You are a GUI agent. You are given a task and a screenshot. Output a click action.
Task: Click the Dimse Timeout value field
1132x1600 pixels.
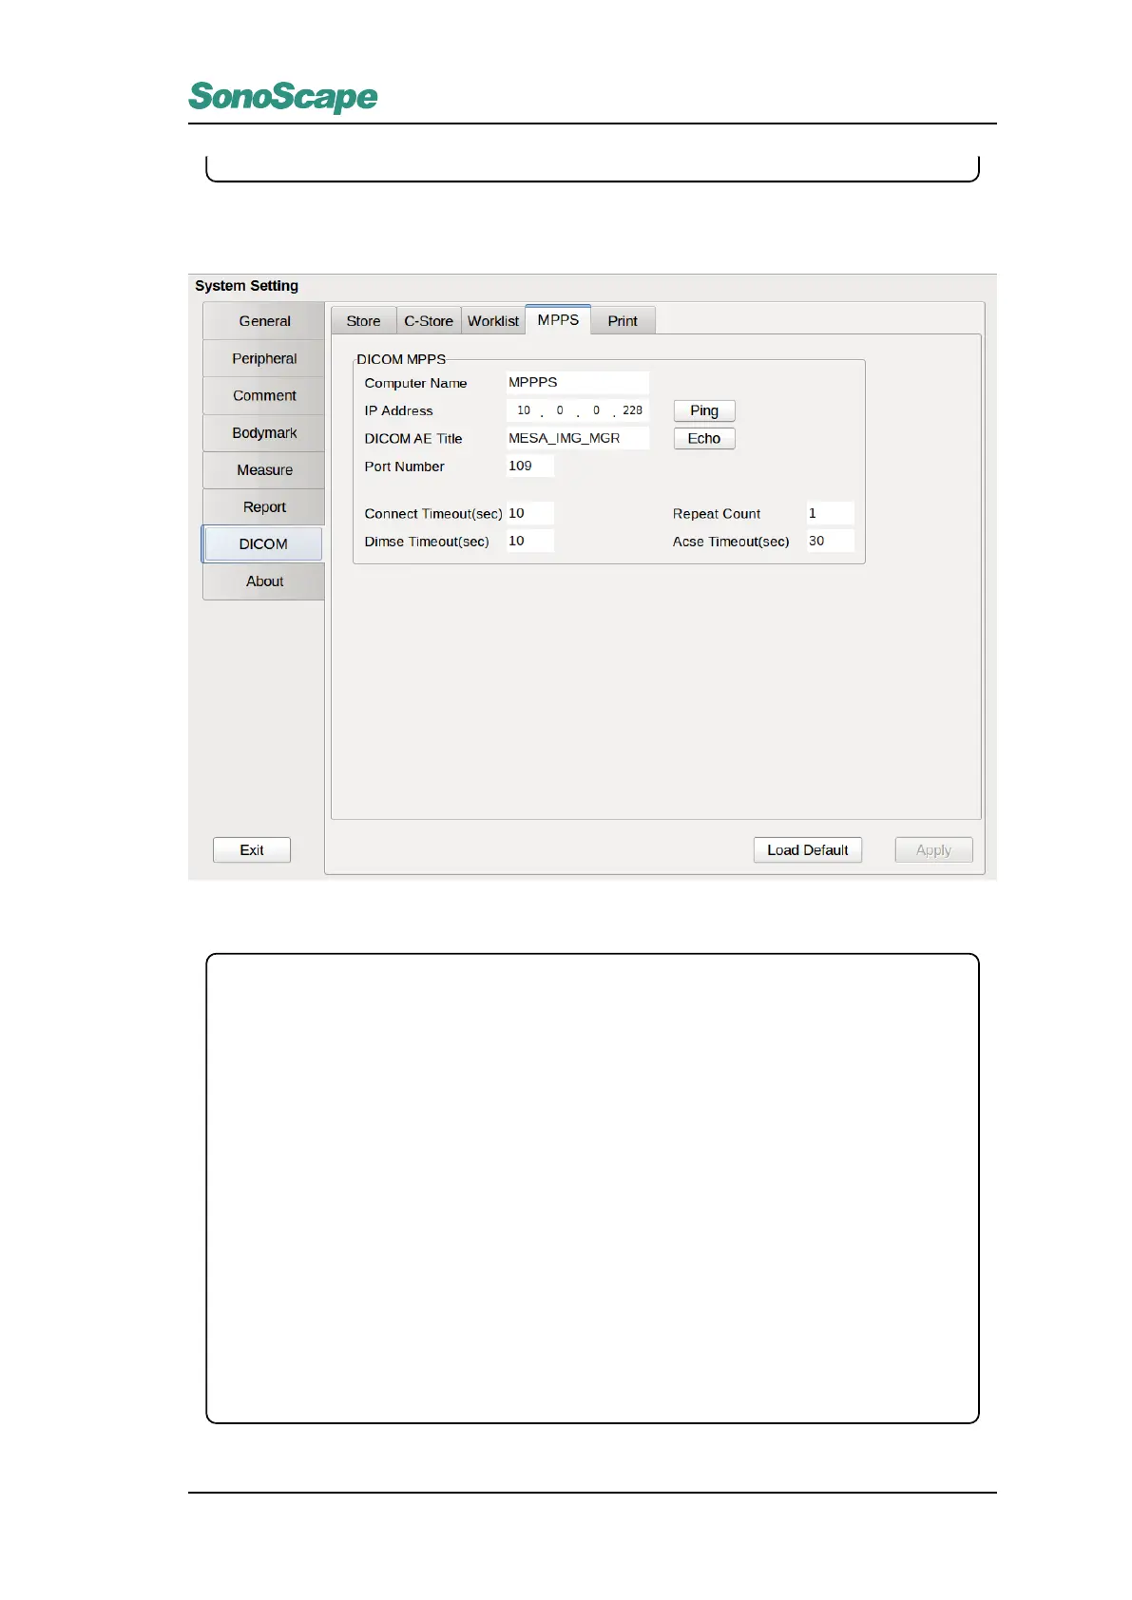[x=529, y=541]
